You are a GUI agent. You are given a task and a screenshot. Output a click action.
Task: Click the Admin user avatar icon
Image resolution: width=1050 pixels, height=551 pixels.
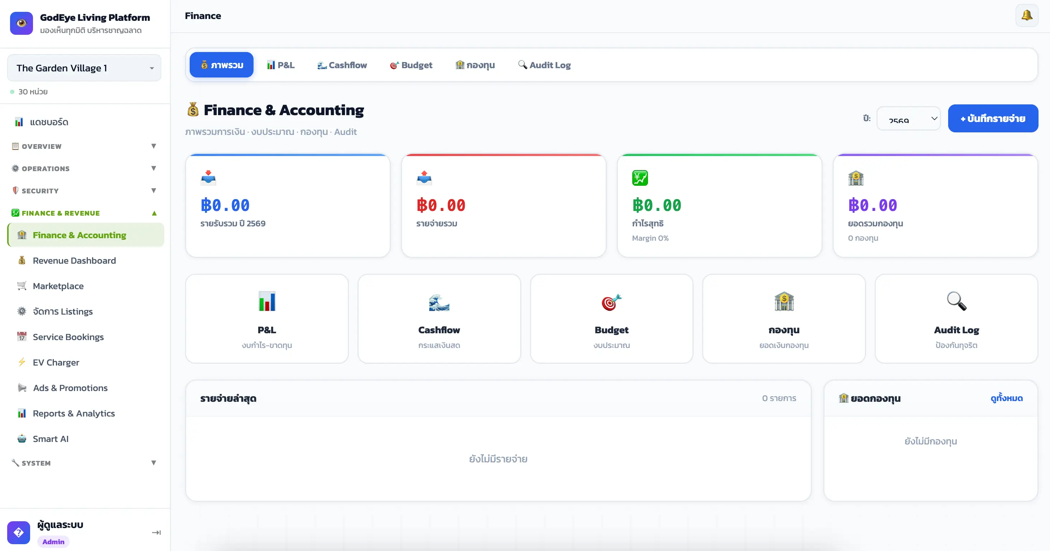point(18,533)
